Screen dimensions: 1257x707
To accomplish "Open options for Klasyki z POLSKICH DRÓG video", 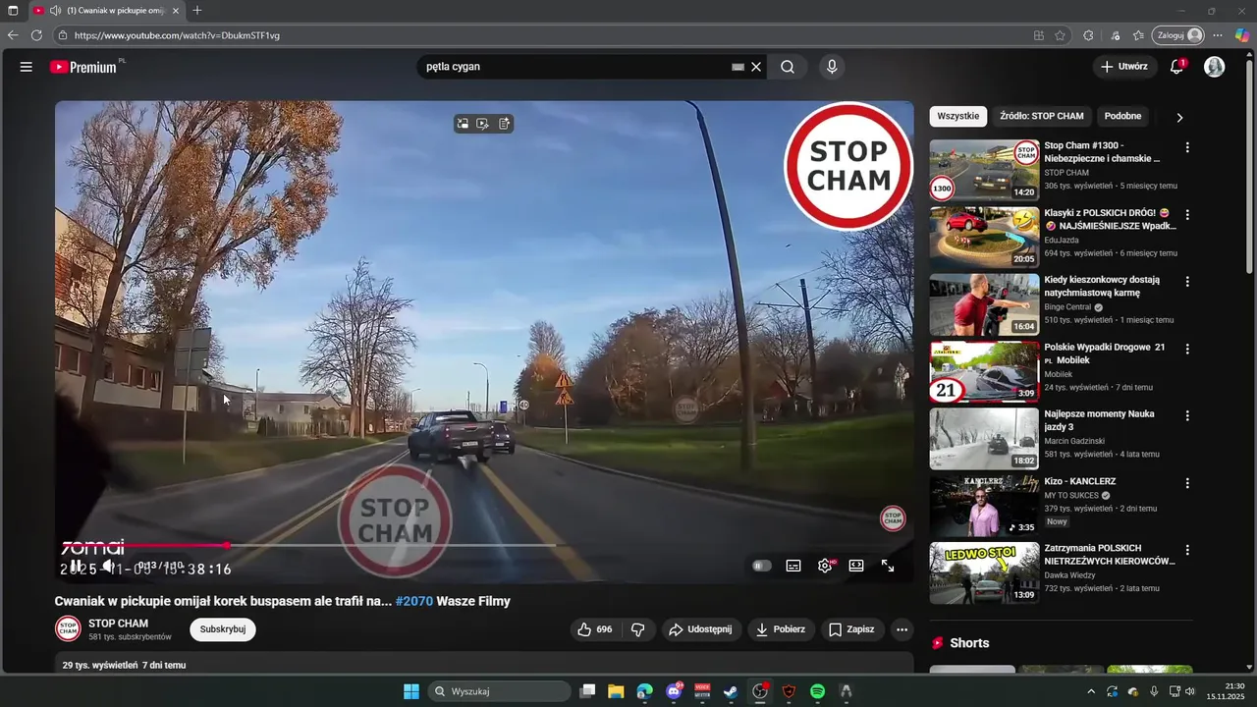I will tap(1187, 214).
